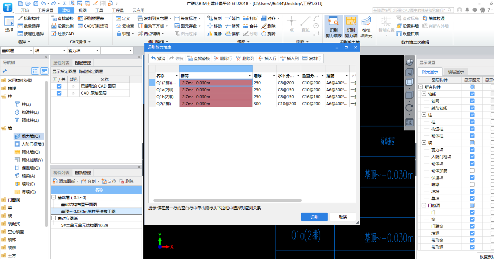Click the 识别 button in dialog

click(314, 217)
